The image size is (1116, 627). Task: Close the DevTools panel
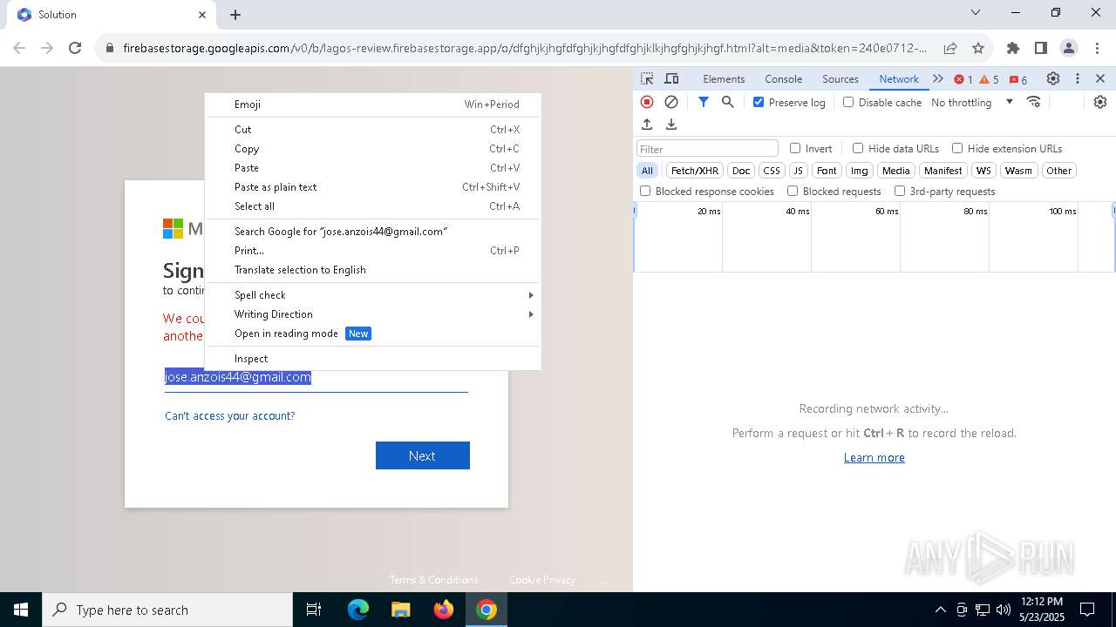click(1100, 78)
